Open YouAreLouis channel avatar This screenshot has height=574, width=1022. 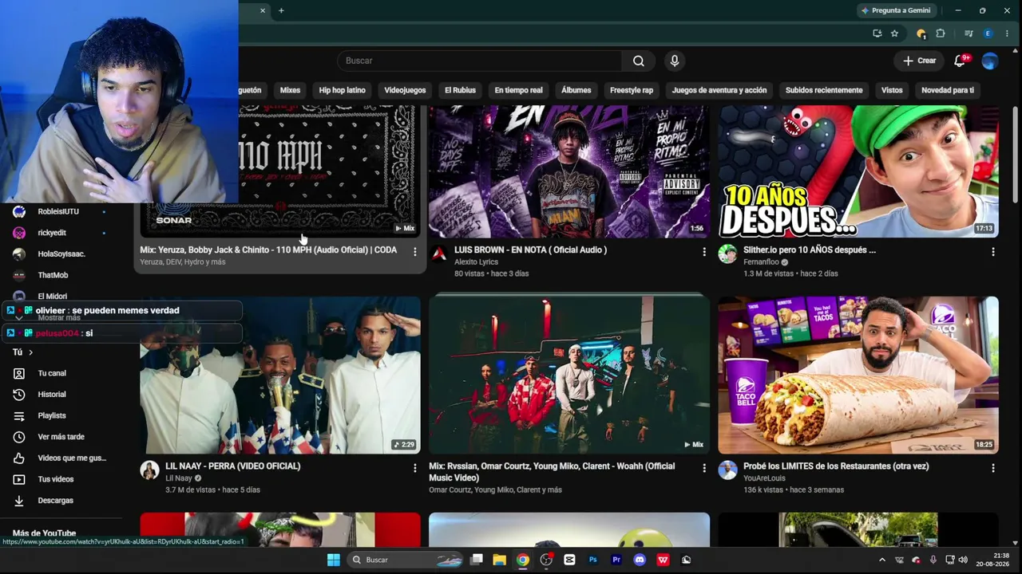pos(727,470)
